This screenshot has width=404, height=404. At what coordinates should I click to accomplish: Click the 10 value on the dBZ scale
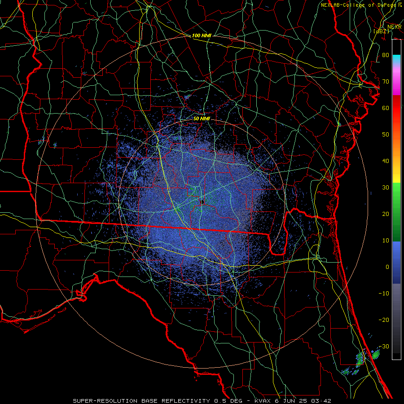point(386,241)
